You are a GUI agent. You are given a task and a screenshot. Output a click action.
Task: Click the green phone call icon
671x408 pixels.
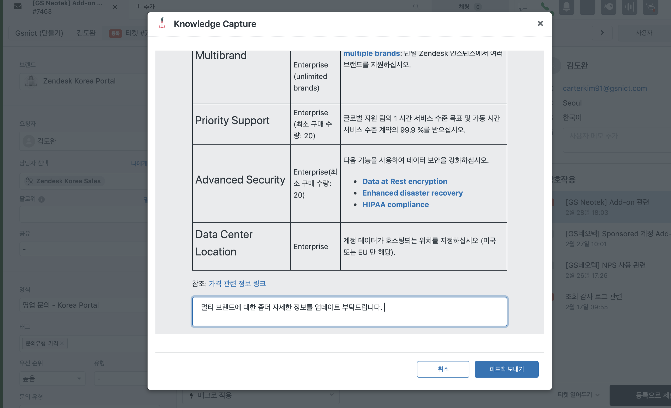point(545,7)
